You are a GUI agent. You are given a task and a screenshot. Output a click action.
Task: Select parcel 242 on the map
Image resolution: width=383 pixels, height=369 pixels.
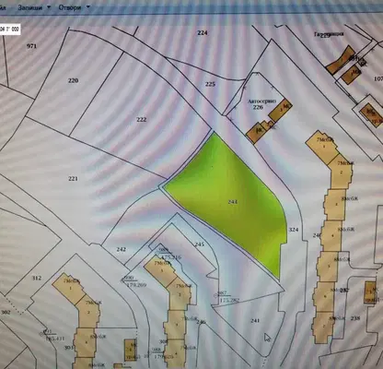tap(122, 249)
